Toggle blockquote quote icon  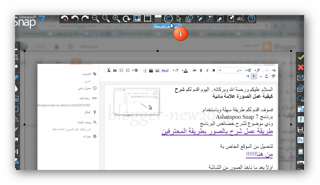[115, 70]
